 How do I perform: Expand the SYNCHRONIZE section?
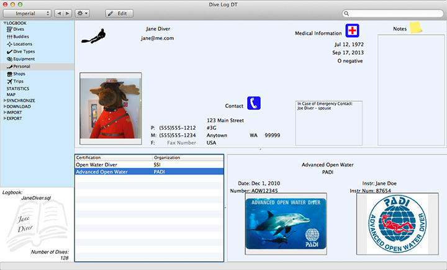coord(4,101)
